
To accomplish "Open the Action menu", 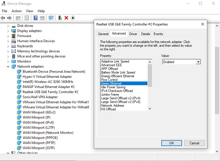I will click(x=16, y=11).
